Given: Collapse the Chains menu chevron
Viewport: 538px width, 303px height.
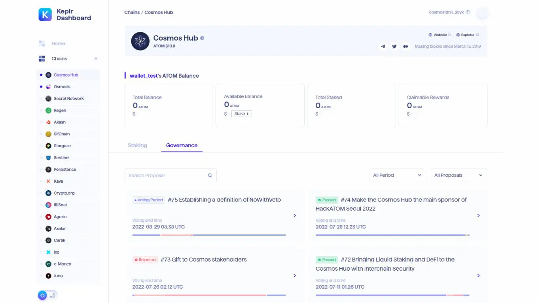Looking at the screenshot, I should point(96,59).
